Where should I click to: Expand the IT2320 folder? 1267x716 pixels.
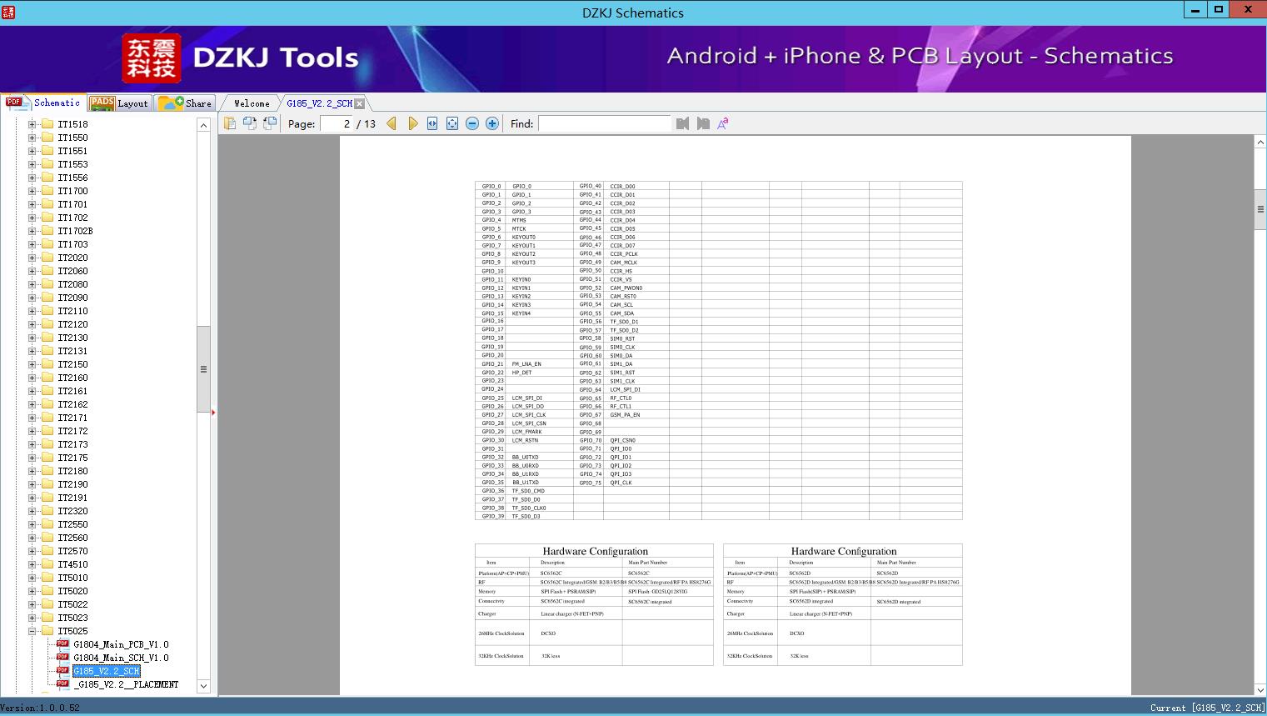(32, 511)
